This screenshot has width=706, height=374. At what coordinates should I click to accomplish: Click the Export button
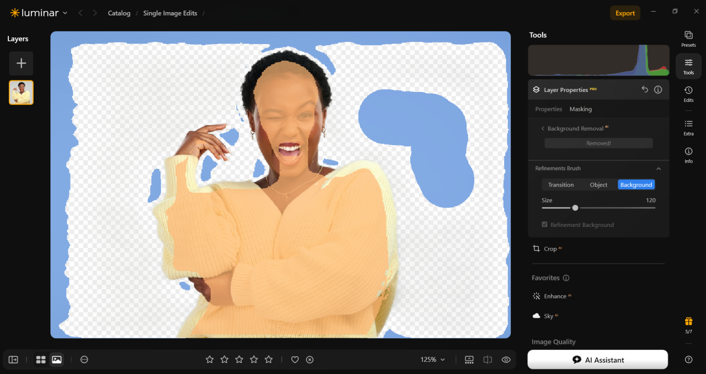[625, 13]
